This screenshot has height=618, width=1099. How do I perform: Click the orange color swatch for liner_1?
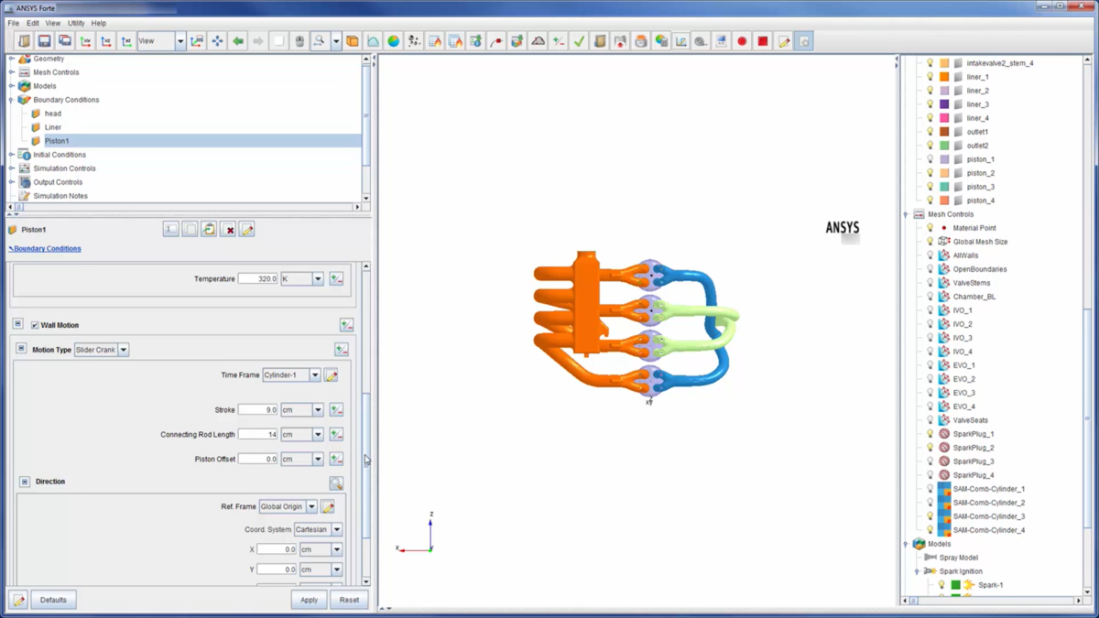(x=944, y=77)
